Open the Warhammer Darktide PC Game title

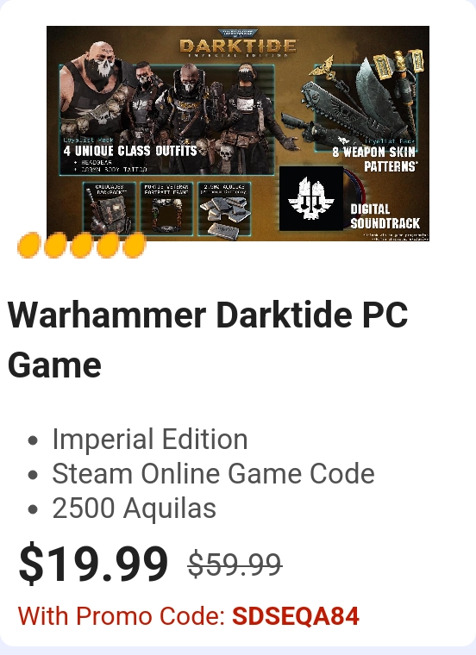point(208,340)
